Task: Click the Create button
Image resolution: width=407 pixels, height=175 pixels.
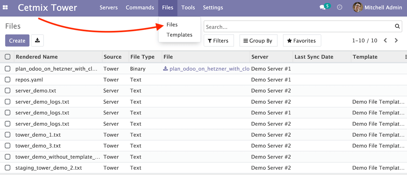Action: pyautogui.click(x=17, y=41)
